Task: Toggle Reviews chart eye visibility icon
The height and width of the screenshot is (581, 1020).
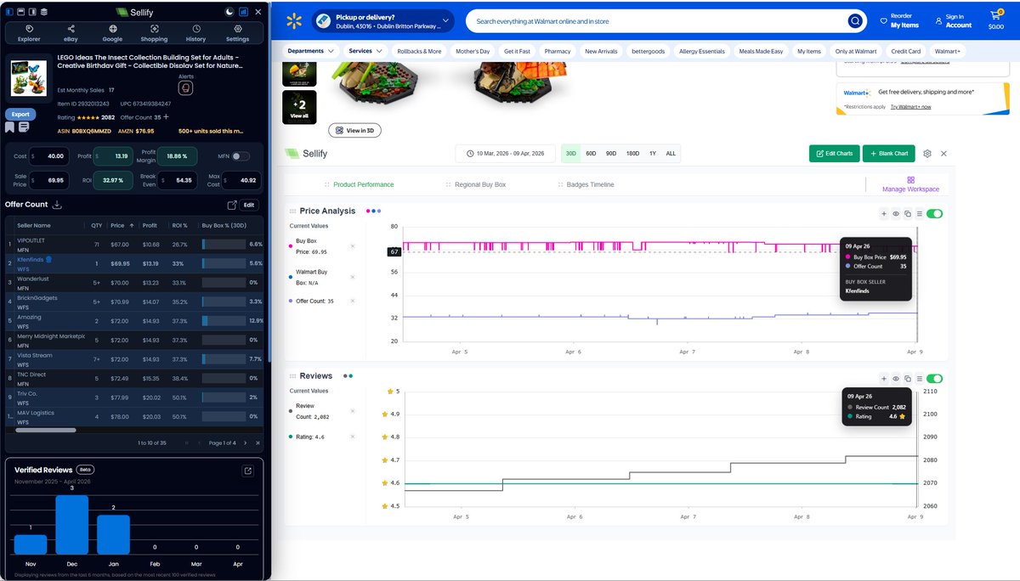Action: pos(896,379)
